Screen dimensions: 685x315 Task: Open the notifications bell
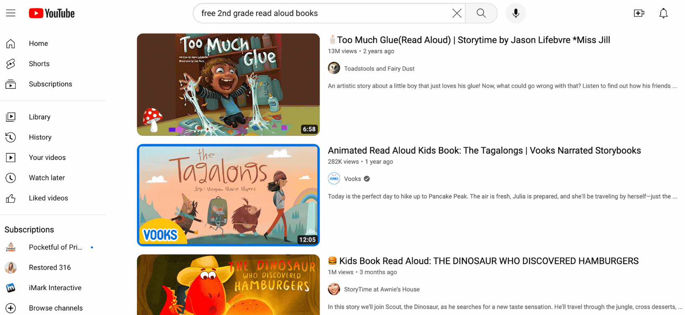[x=663, y=13]
